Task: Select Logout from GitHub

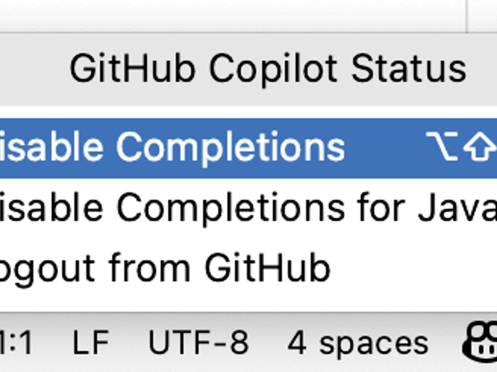Action: click(166, 268)
